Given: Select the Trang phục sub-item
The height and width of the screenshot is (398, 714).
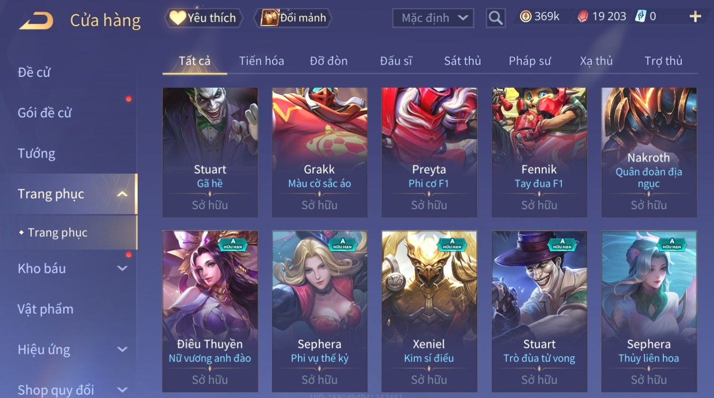Looking at the screenshot, I should point(57,232).
